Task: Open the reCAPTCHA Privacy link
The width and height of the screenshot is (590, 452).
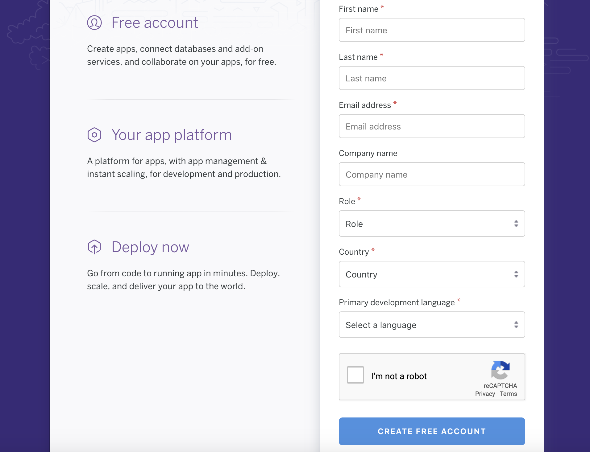Action: tap(485, 394)
